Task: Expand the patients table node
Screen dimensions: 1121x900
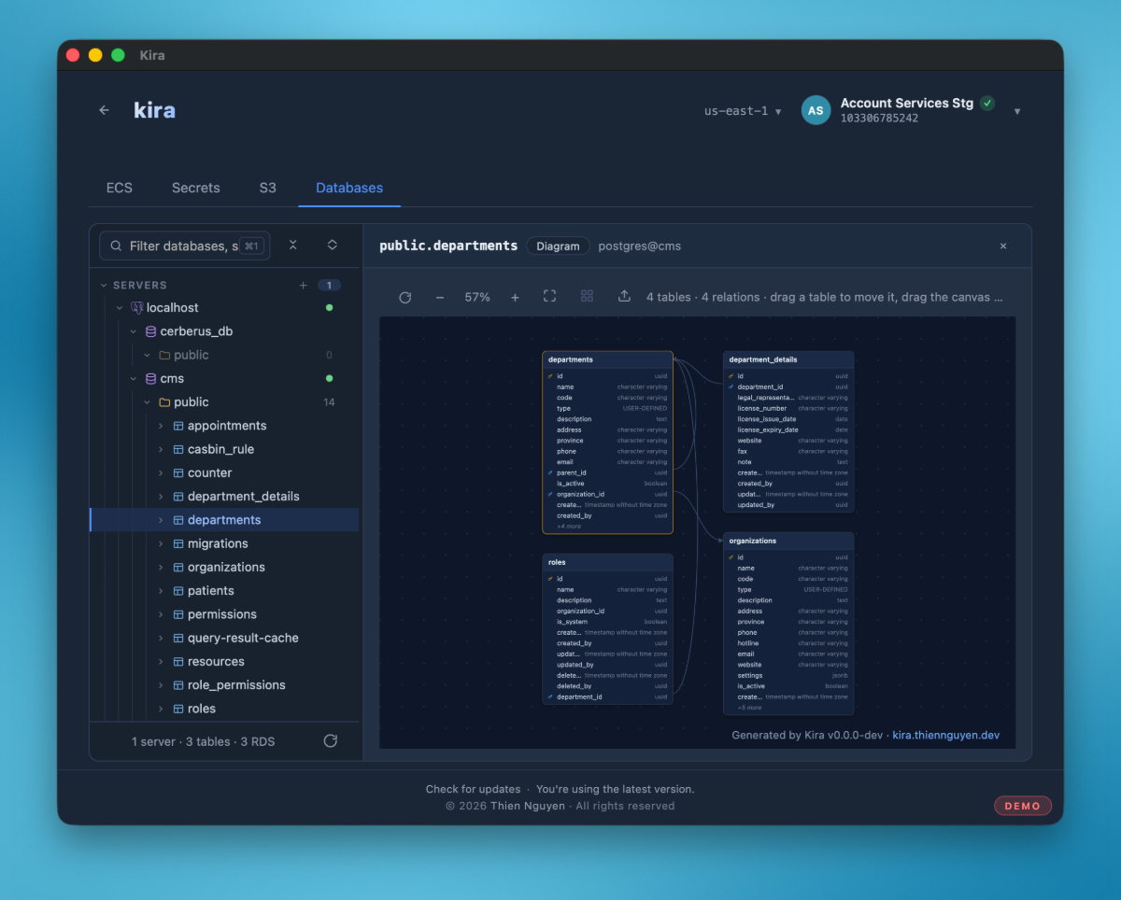Action: pyautogui.click(x=161, y=590)
